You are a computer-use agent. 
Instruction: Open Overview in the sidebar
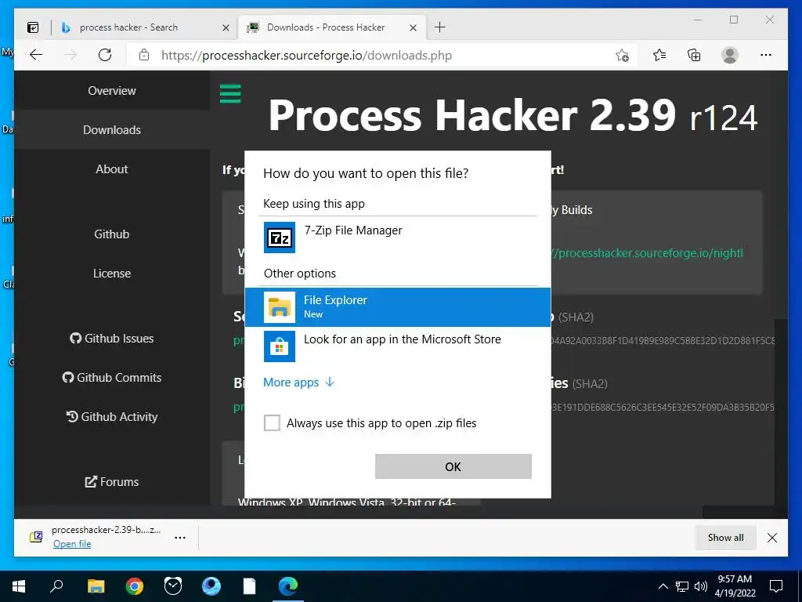[112, 91]
